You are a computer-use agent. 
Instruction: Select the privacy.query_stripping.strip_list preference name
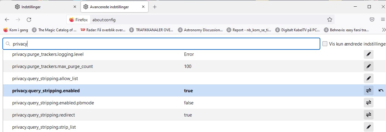click(x=44, y=127)
